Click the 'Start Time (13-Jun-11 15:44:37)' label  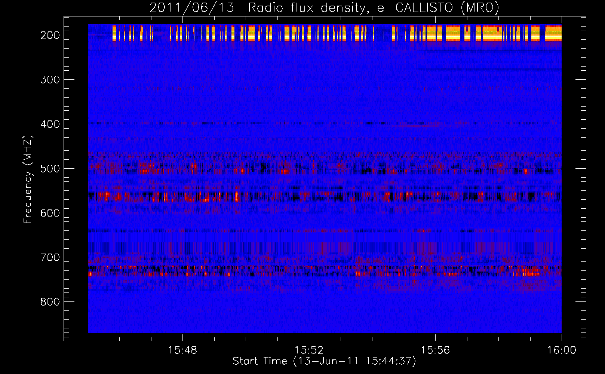point(324,361)
